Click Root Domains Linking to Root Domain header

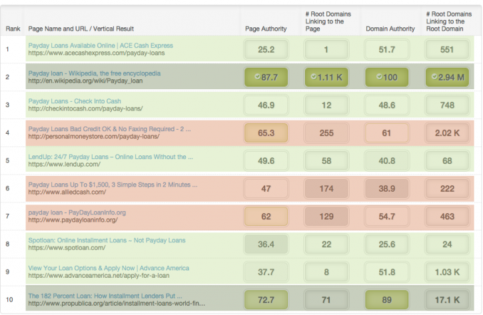(449, 21)
